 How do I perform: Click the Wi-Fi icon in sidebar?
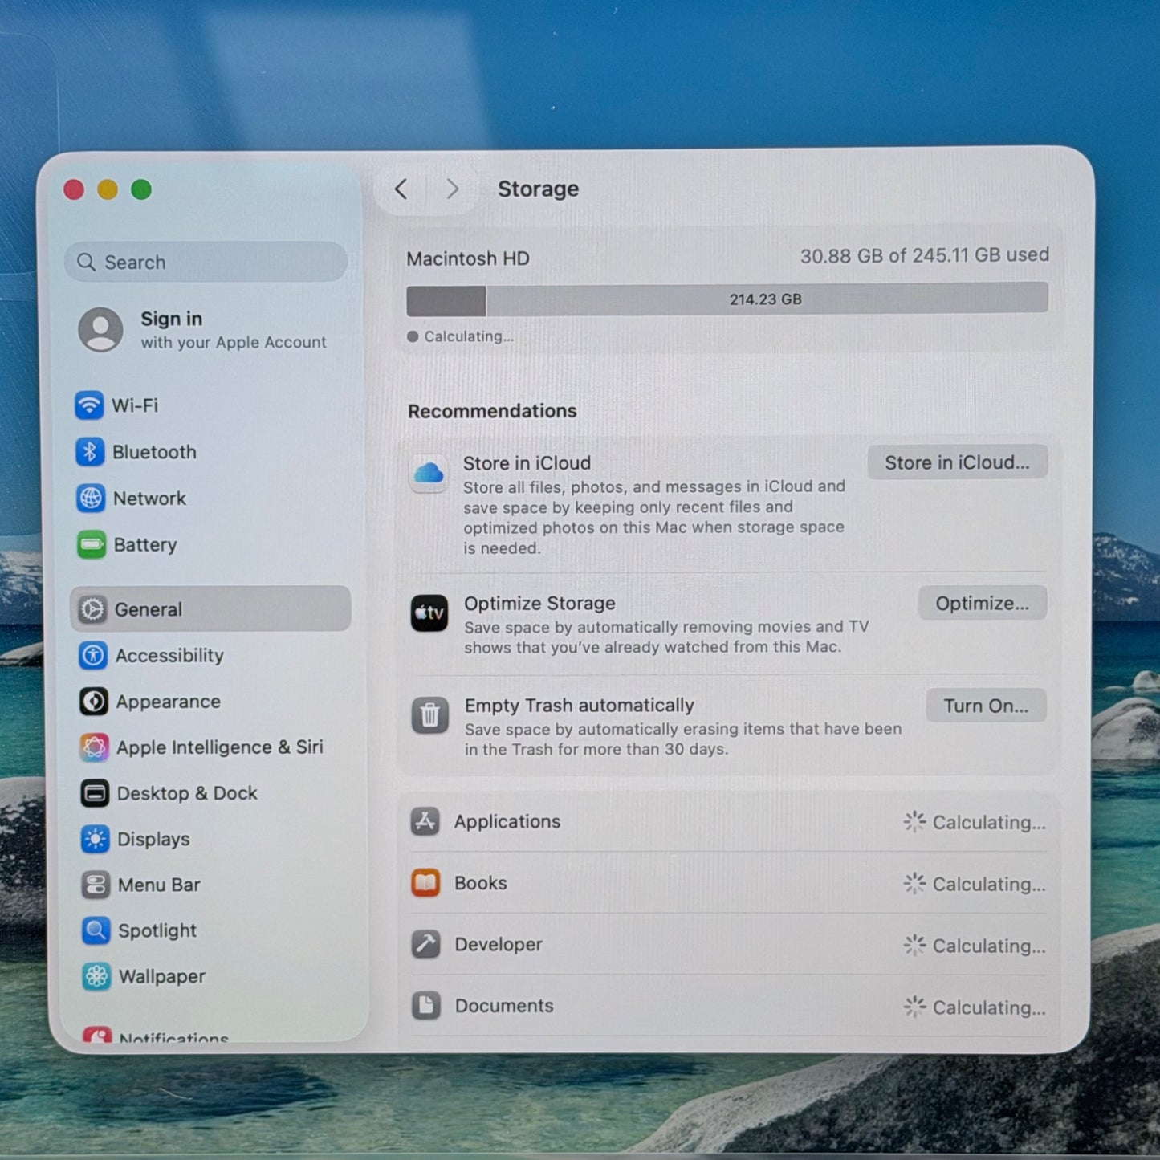point(89,405)
